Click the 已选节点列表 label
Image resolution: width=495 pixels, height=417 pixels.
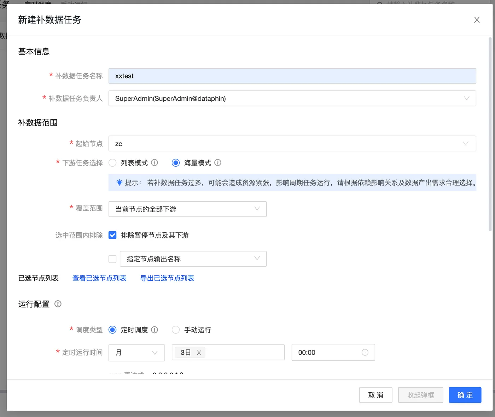(x=38, y=278)
